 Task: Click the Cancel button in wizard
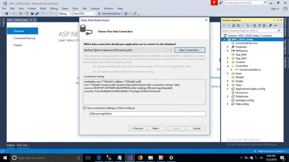click(x=197, y=129)
